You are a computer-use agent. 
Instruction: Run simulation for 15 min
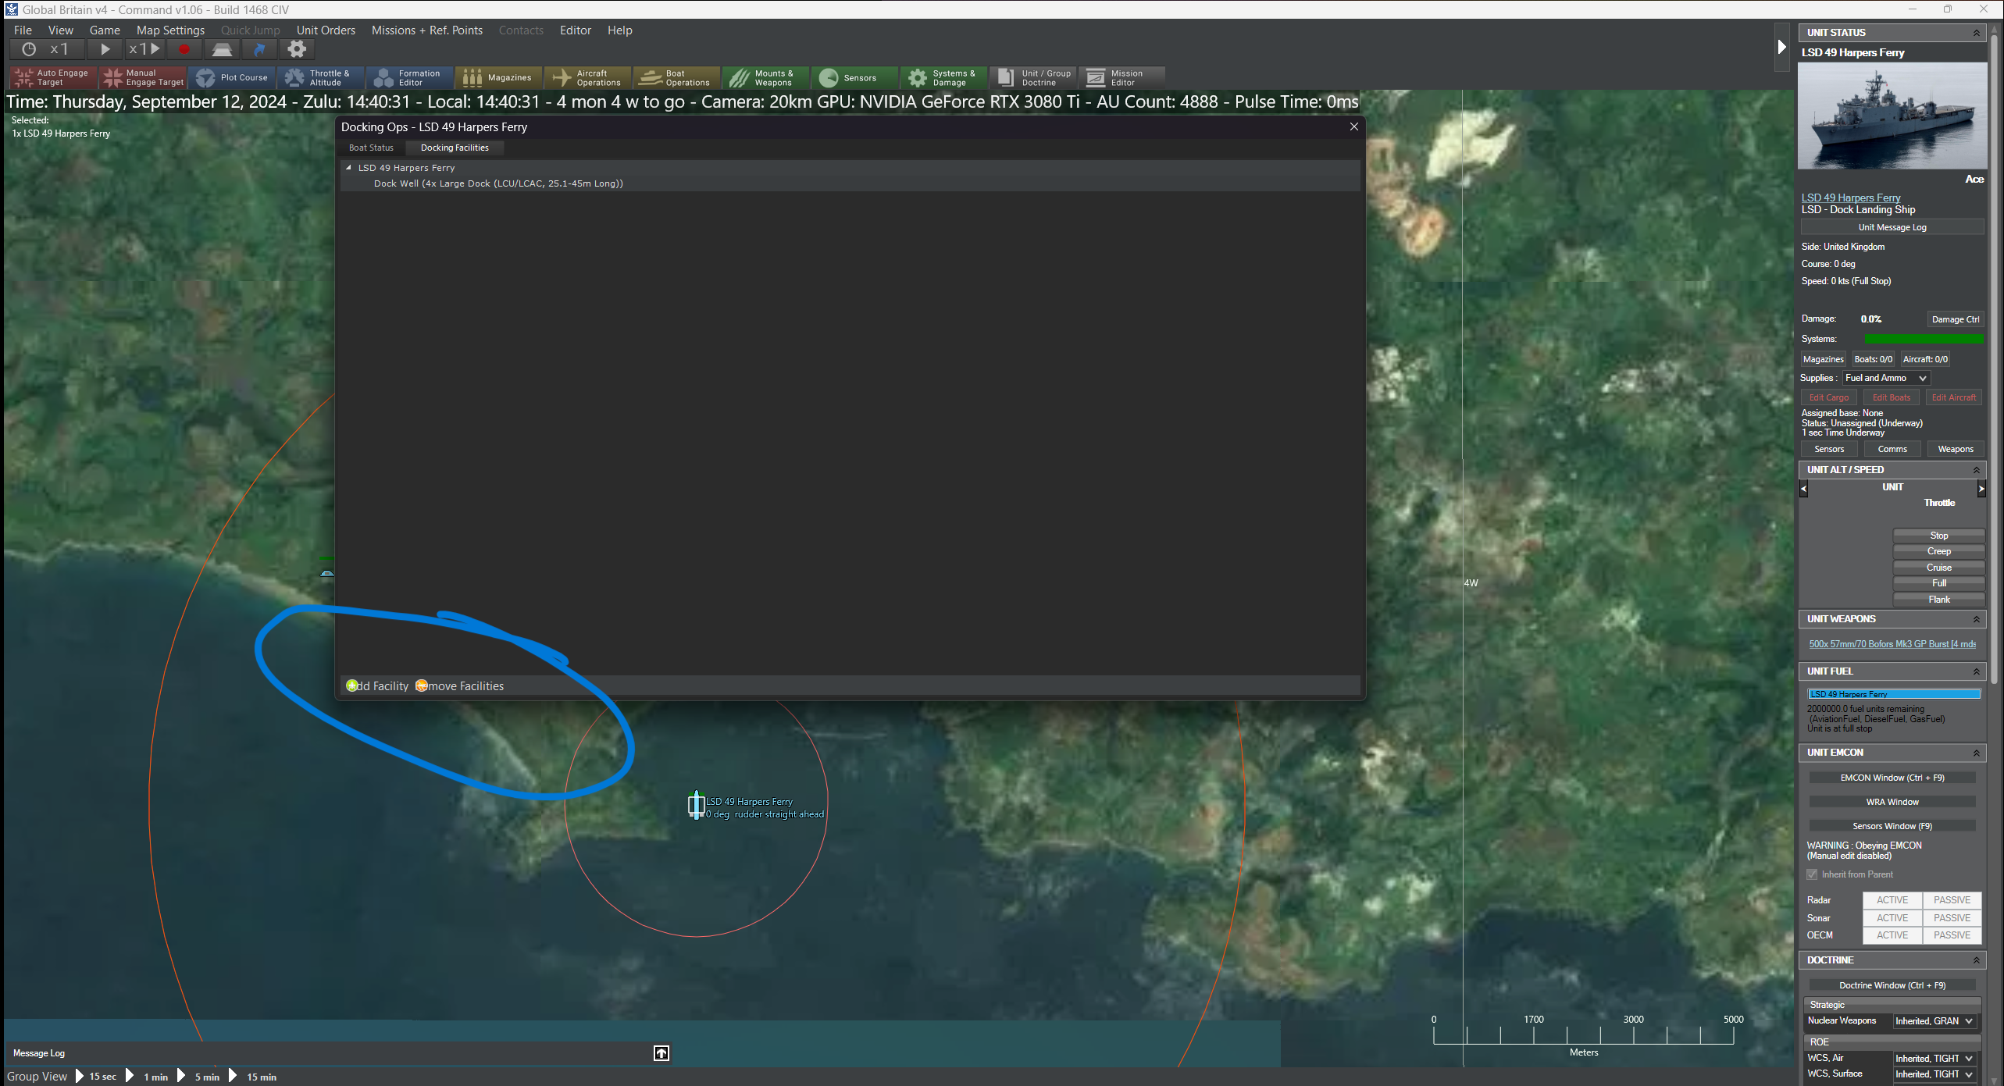coord(253,1077)
